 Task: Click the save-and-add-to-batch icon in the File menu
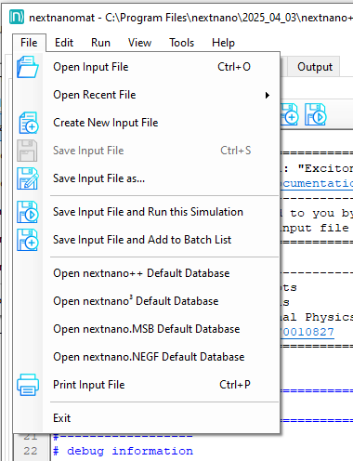click(x=28, y=240)
